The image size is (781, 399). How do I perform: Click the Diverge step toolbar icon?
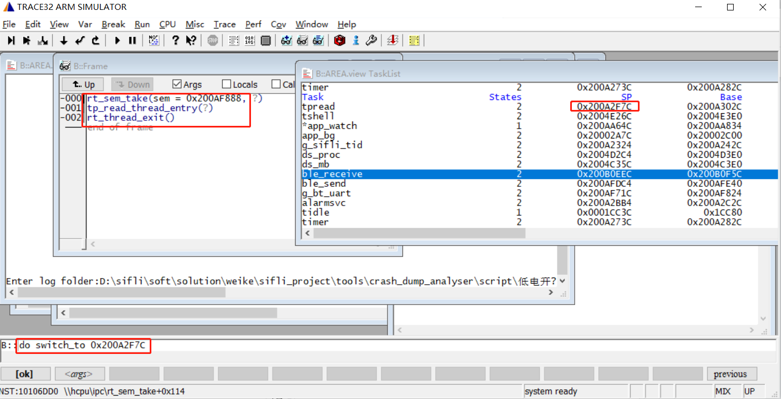(x=42, y=40)
